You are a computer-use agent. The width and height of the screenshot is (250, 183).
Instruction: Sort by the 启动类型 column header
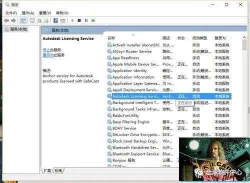199,38
